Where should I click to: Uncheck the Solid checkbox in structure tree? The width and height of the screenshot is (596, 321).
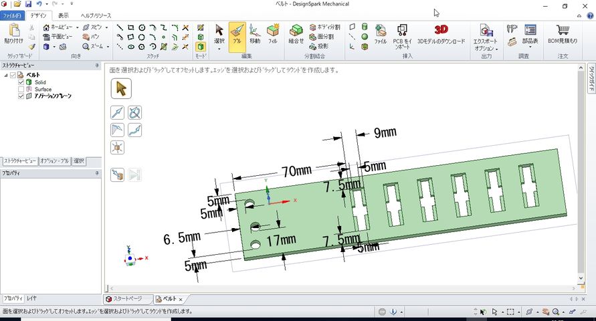click(21, 82)
